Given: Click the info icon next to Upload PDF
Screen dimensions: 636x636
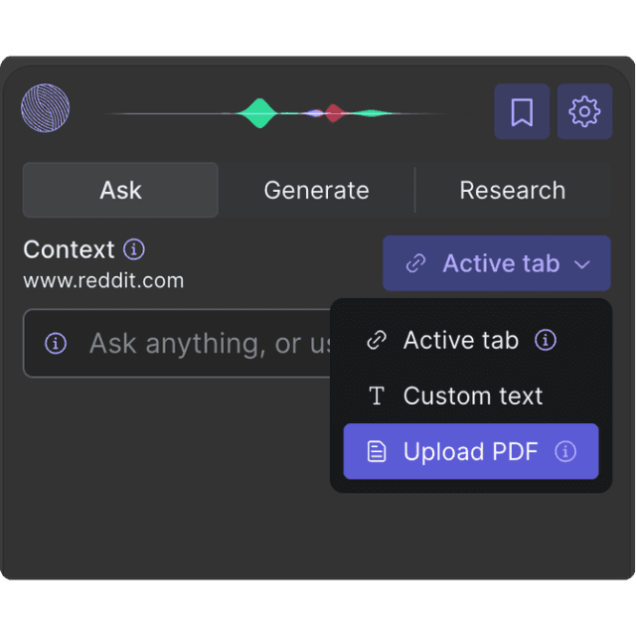Looking at the screenshot, I should (x=565, y=452).
